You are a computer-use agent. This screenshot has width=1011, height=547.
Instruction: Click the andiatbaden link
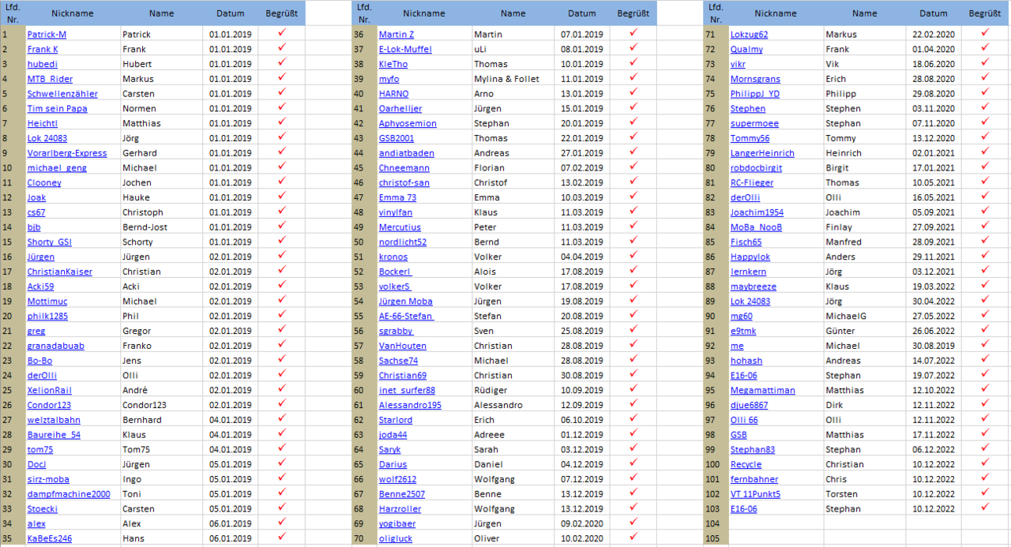click(406, 153)
